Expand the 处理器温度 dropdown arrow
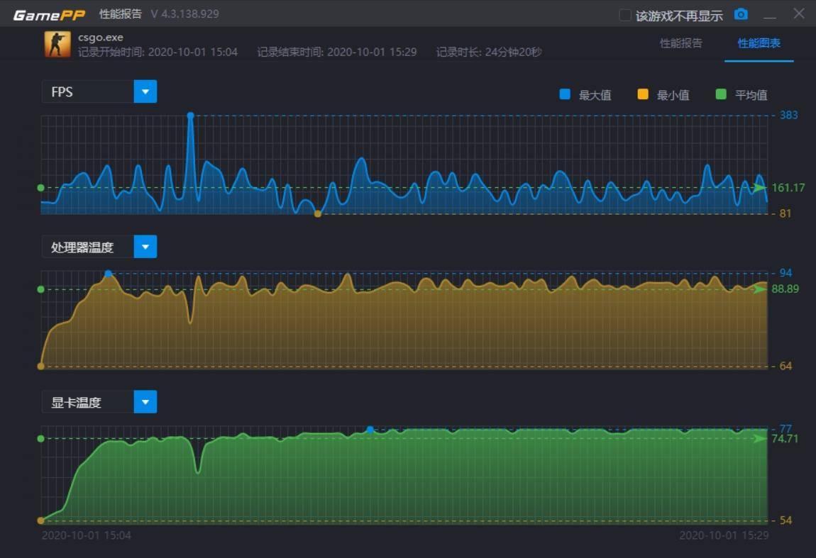The height and width of the screenshot is (558, 816). click(145, 247)
